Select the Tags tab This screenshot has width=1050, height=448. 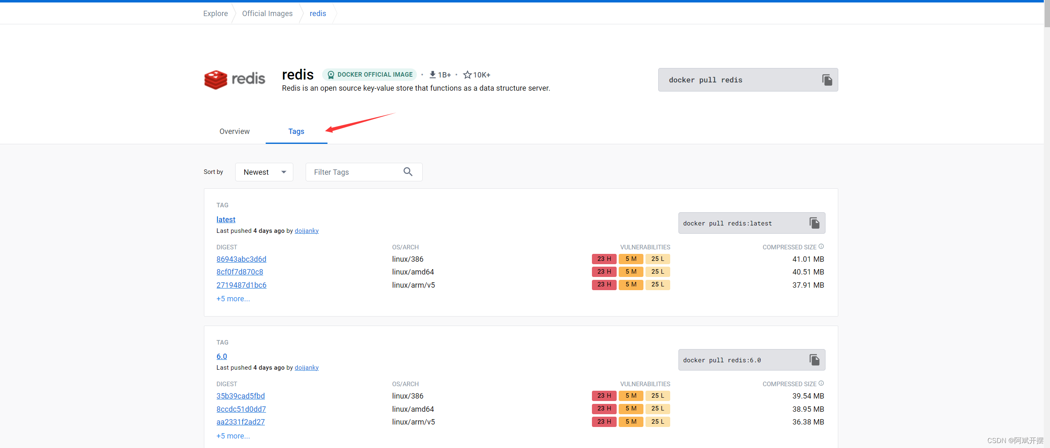click(x=296, y=131)
